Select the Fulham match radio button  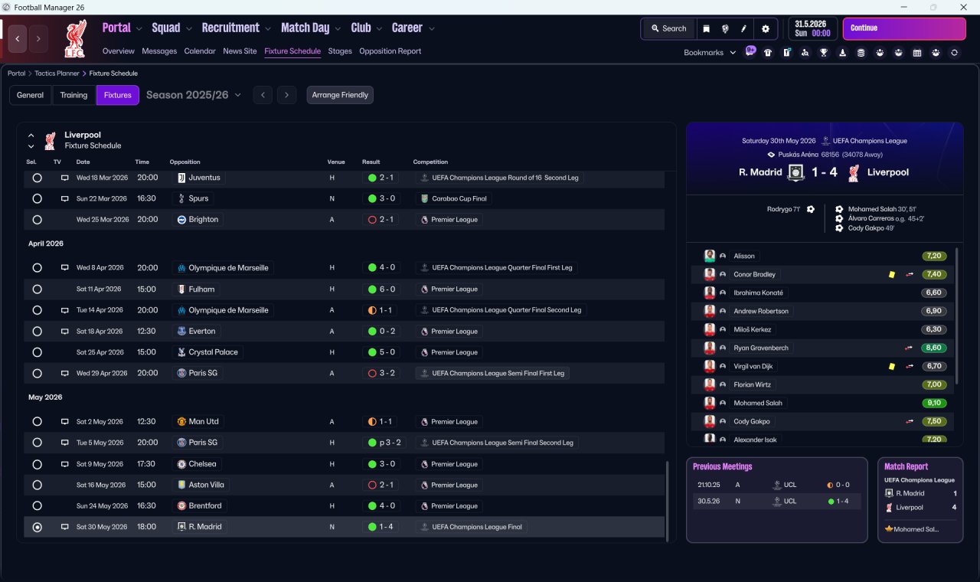pyautogui.click(x=37, y=289)
